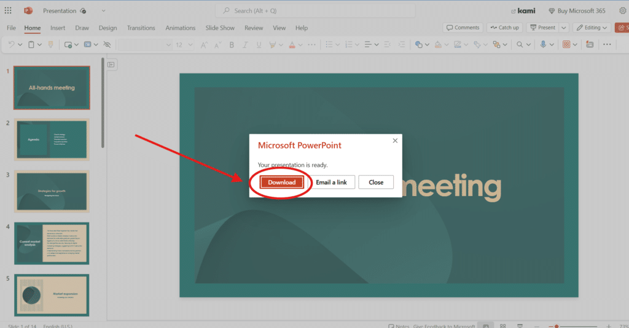This screenshot has height=328, width=629.
Task: Click the zoom in plus button
Action: [609, 326]
